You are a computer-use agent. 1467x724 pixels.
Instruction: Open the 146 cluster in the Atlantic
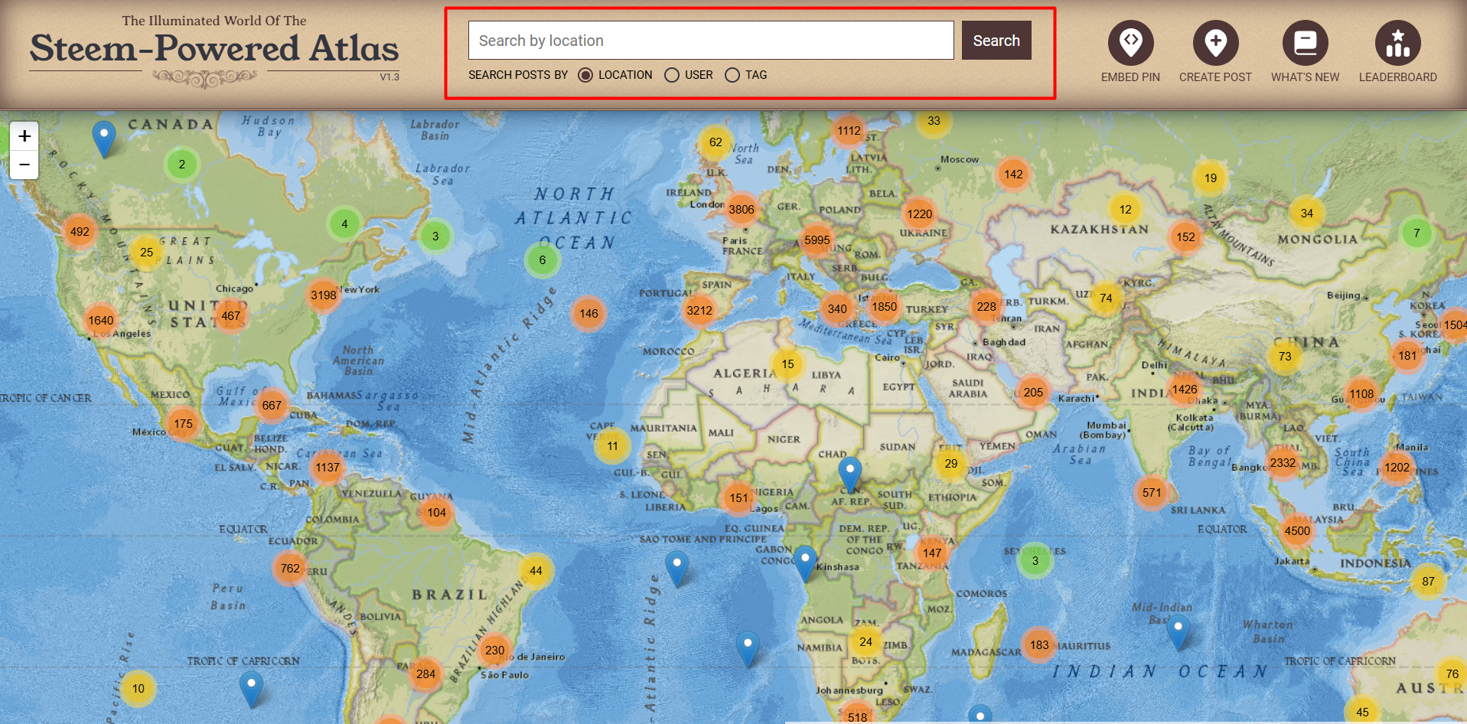click(x=589, y=314)
